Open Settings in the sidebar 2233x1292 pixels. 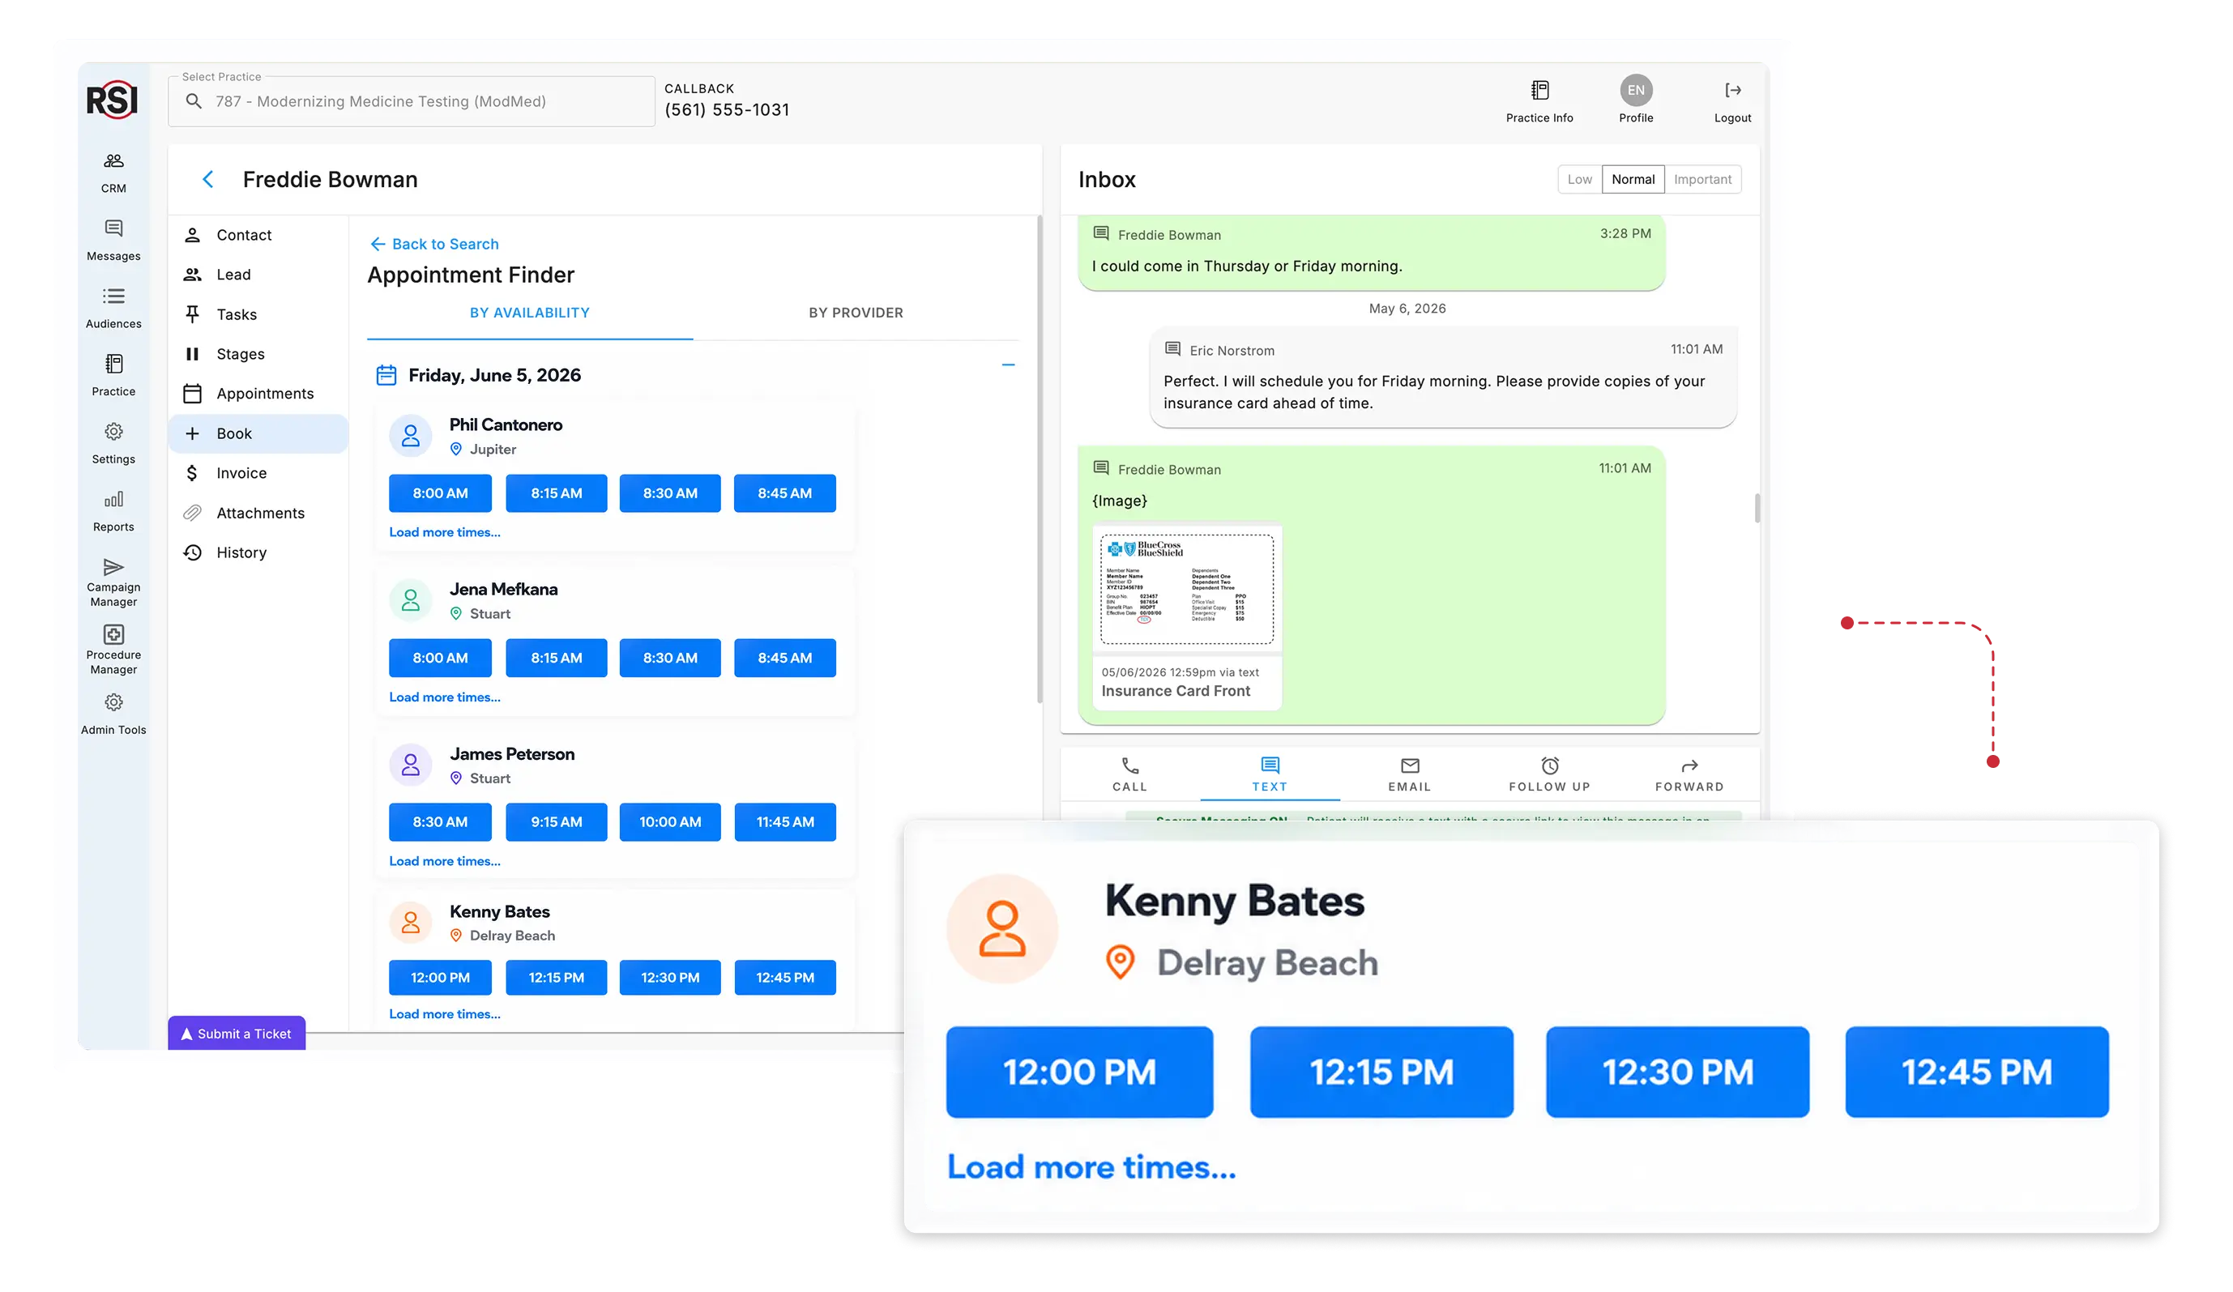pos(113,443)
